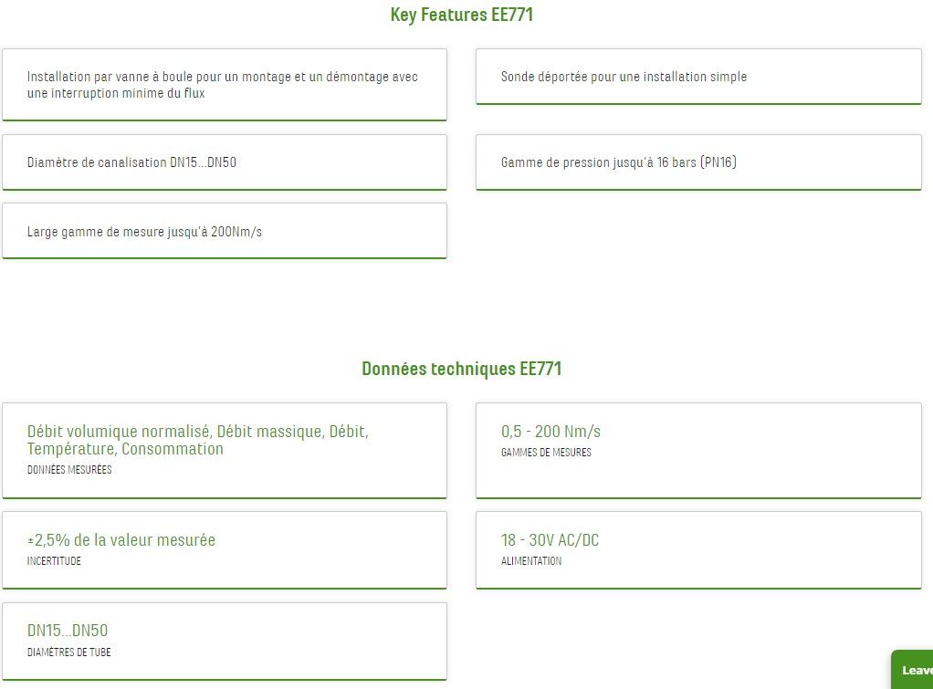The width and height of the screenshot is (933, 689).
Task: Select the 'Large gamme de mesure' feature card
Action: coord(225,232)
